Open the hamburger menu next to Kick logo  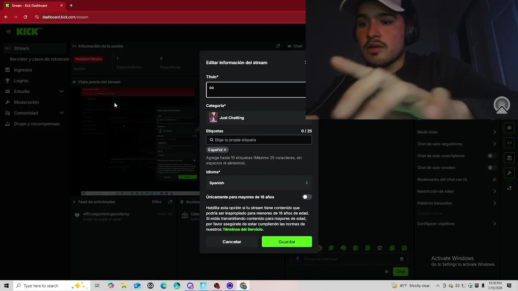[x=8, y=32]
